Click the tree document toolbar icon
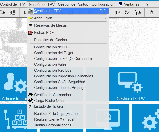159x132 pixels. coord(138,12)
